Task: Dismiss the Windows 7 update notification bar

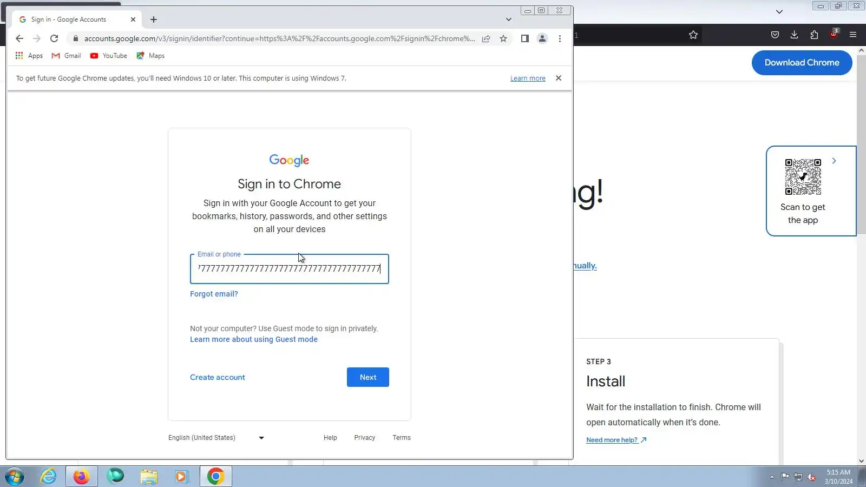Action: coord(559,78)
